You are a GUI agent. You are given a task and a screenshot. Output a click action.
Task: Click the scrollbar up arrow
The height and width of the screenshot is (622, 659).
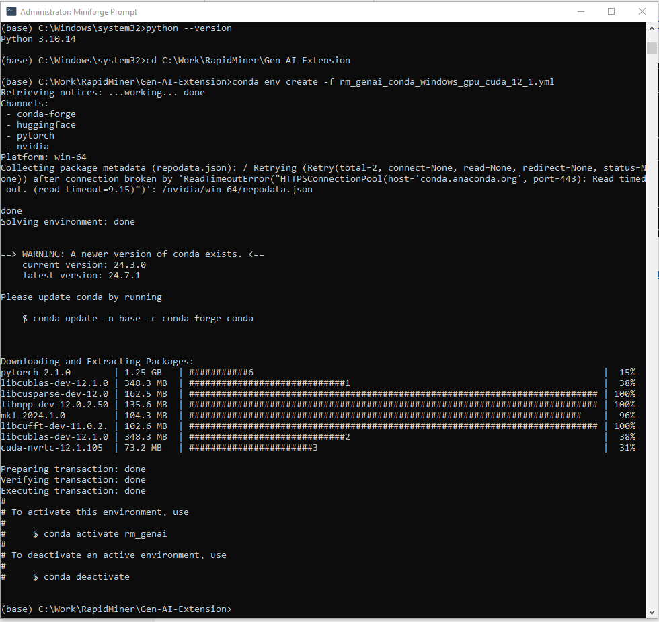(653, 28)
